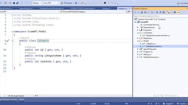The width and height of the screenshot is (188, 105).
Task: Click 'No issues found' status indicator
Action: [x=16, y=96]
